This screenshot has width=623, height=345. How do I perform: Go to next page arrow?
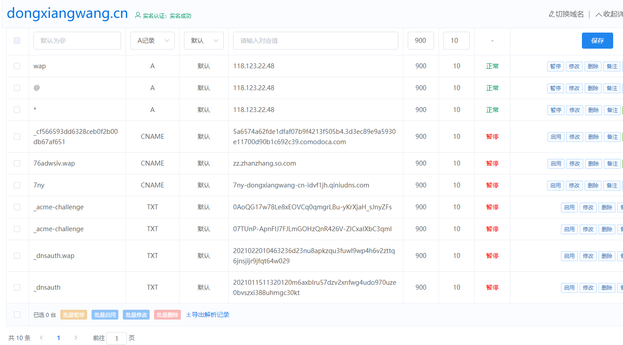(x=76, y=338)
